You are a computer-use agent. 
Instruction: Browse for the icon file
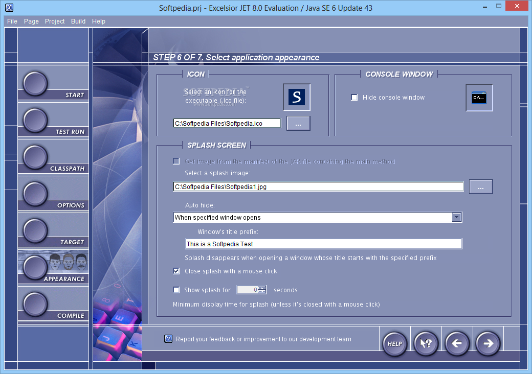pyautogui.click(x=298, y=124)
